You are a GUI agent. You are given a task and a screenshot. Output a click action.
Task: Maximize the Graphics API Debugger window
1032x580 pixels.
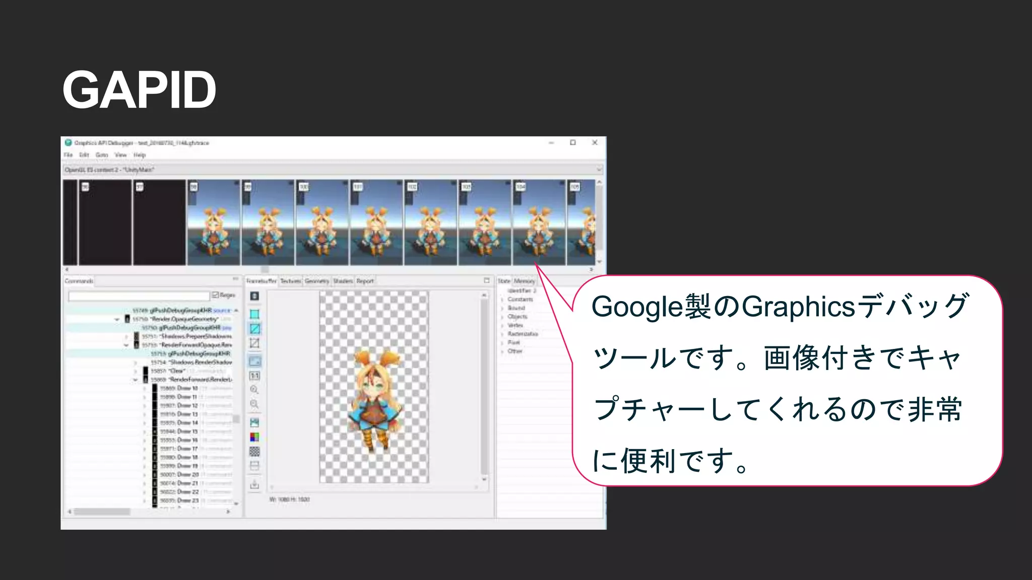[573, 143]
